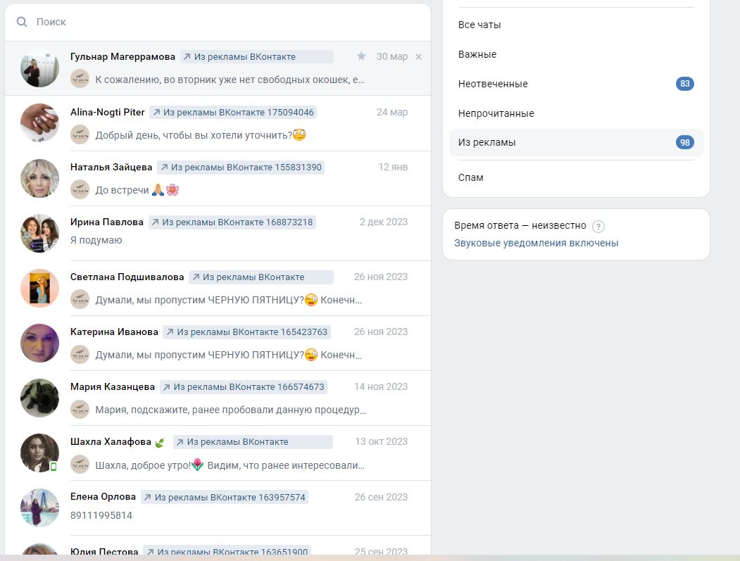Click the date 26 сен 2023
This screenshot has height=561, width=740.
coord(382,497)
